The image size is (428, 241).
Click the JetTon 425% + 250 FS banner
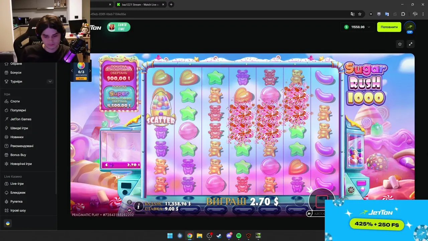(x=377, y=220)
